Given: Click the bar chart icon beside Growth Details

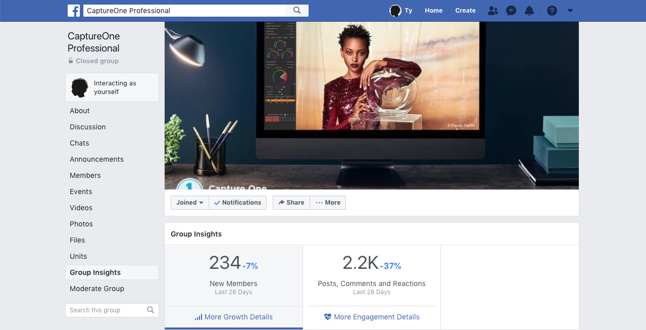Looking at the screenshot, I should tap(198, 317).
